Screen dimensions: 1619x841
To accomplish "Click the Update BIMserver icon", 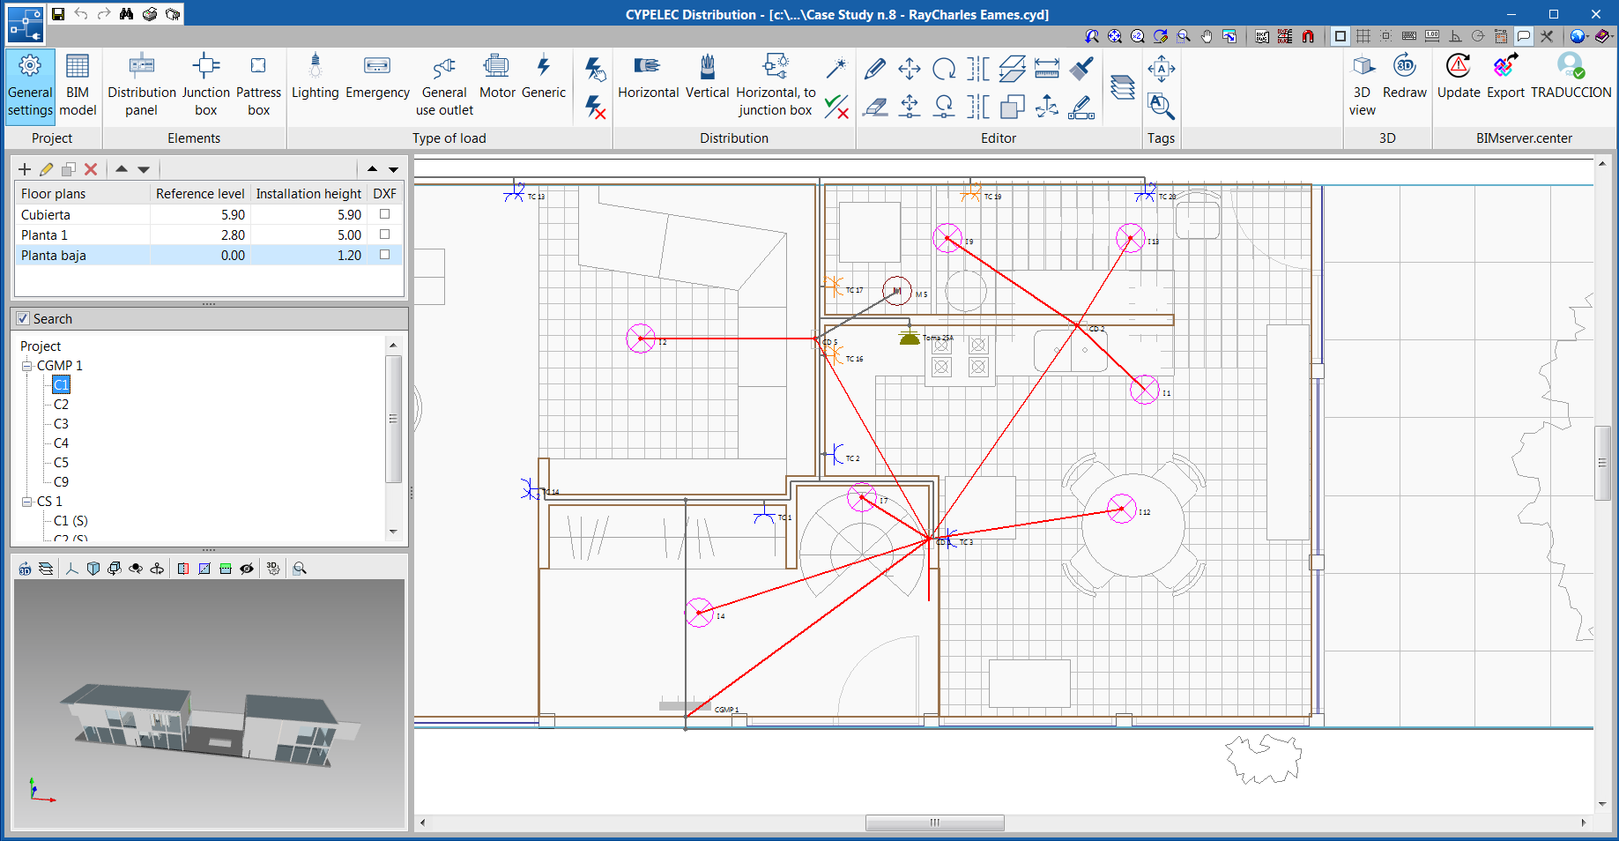I will 1459,77.
